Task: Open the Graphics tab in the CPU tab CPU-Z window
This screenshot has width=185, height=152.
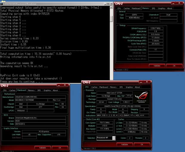Action: pyautogui.click(x=129, y=87)
